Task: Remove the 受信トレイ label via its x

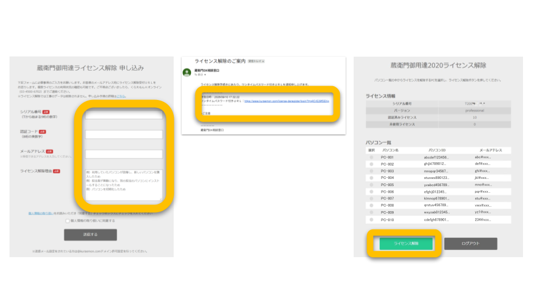Action: (263, 62)
